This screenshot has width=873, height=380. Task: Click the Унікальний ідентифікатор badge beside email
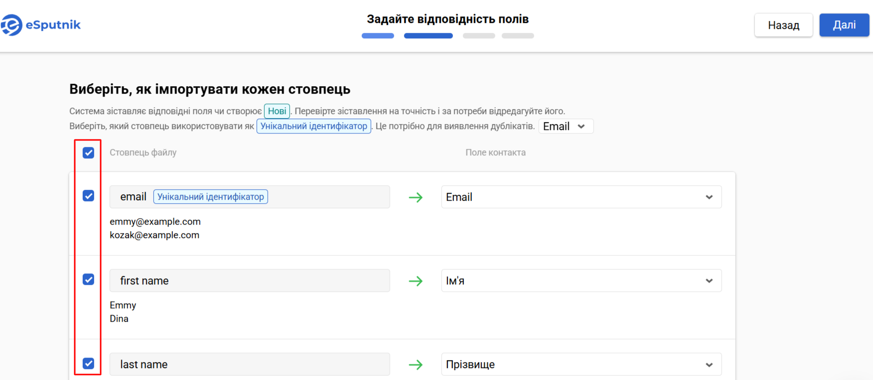[211, 197]
